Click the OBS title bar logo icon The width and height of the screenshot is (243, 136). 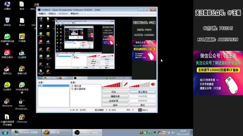click(39, 10)
